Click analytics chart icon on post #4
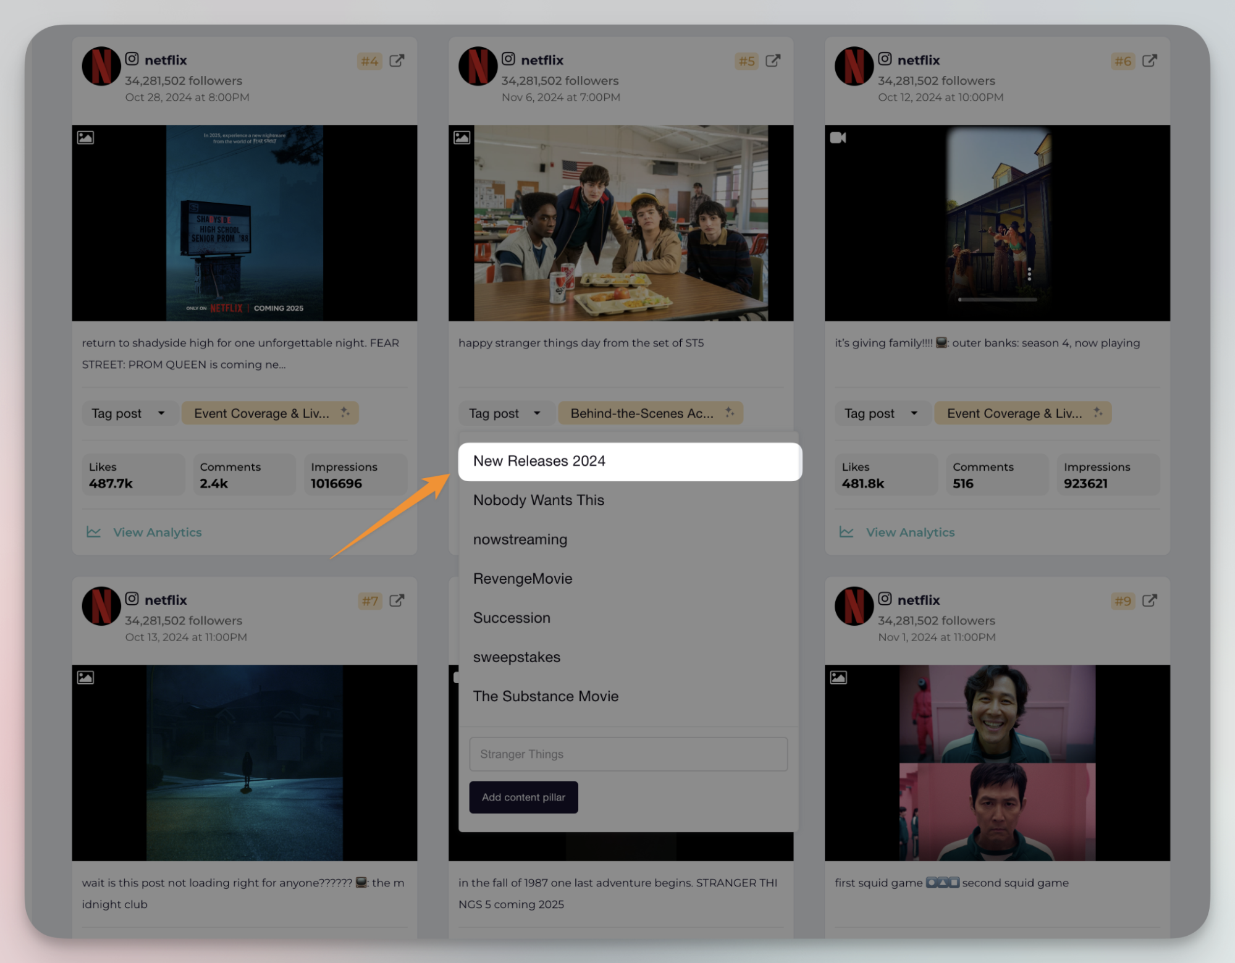 [94, 532]
